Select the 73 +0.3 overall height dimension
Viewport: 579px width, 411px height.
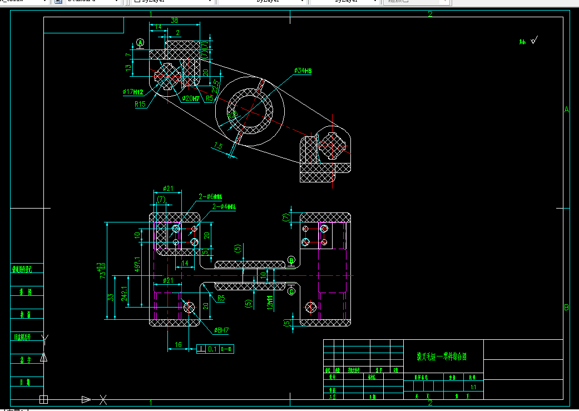pos(102,271)
